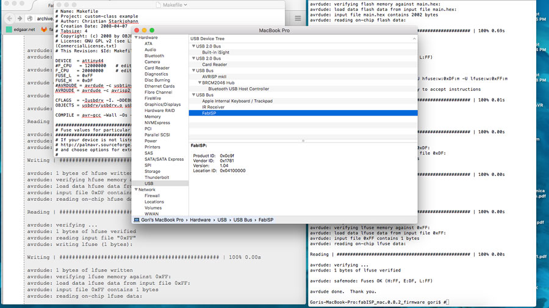Click Hardware in the path bar
This screenshot has height=308, width=549.
[200, 220]
